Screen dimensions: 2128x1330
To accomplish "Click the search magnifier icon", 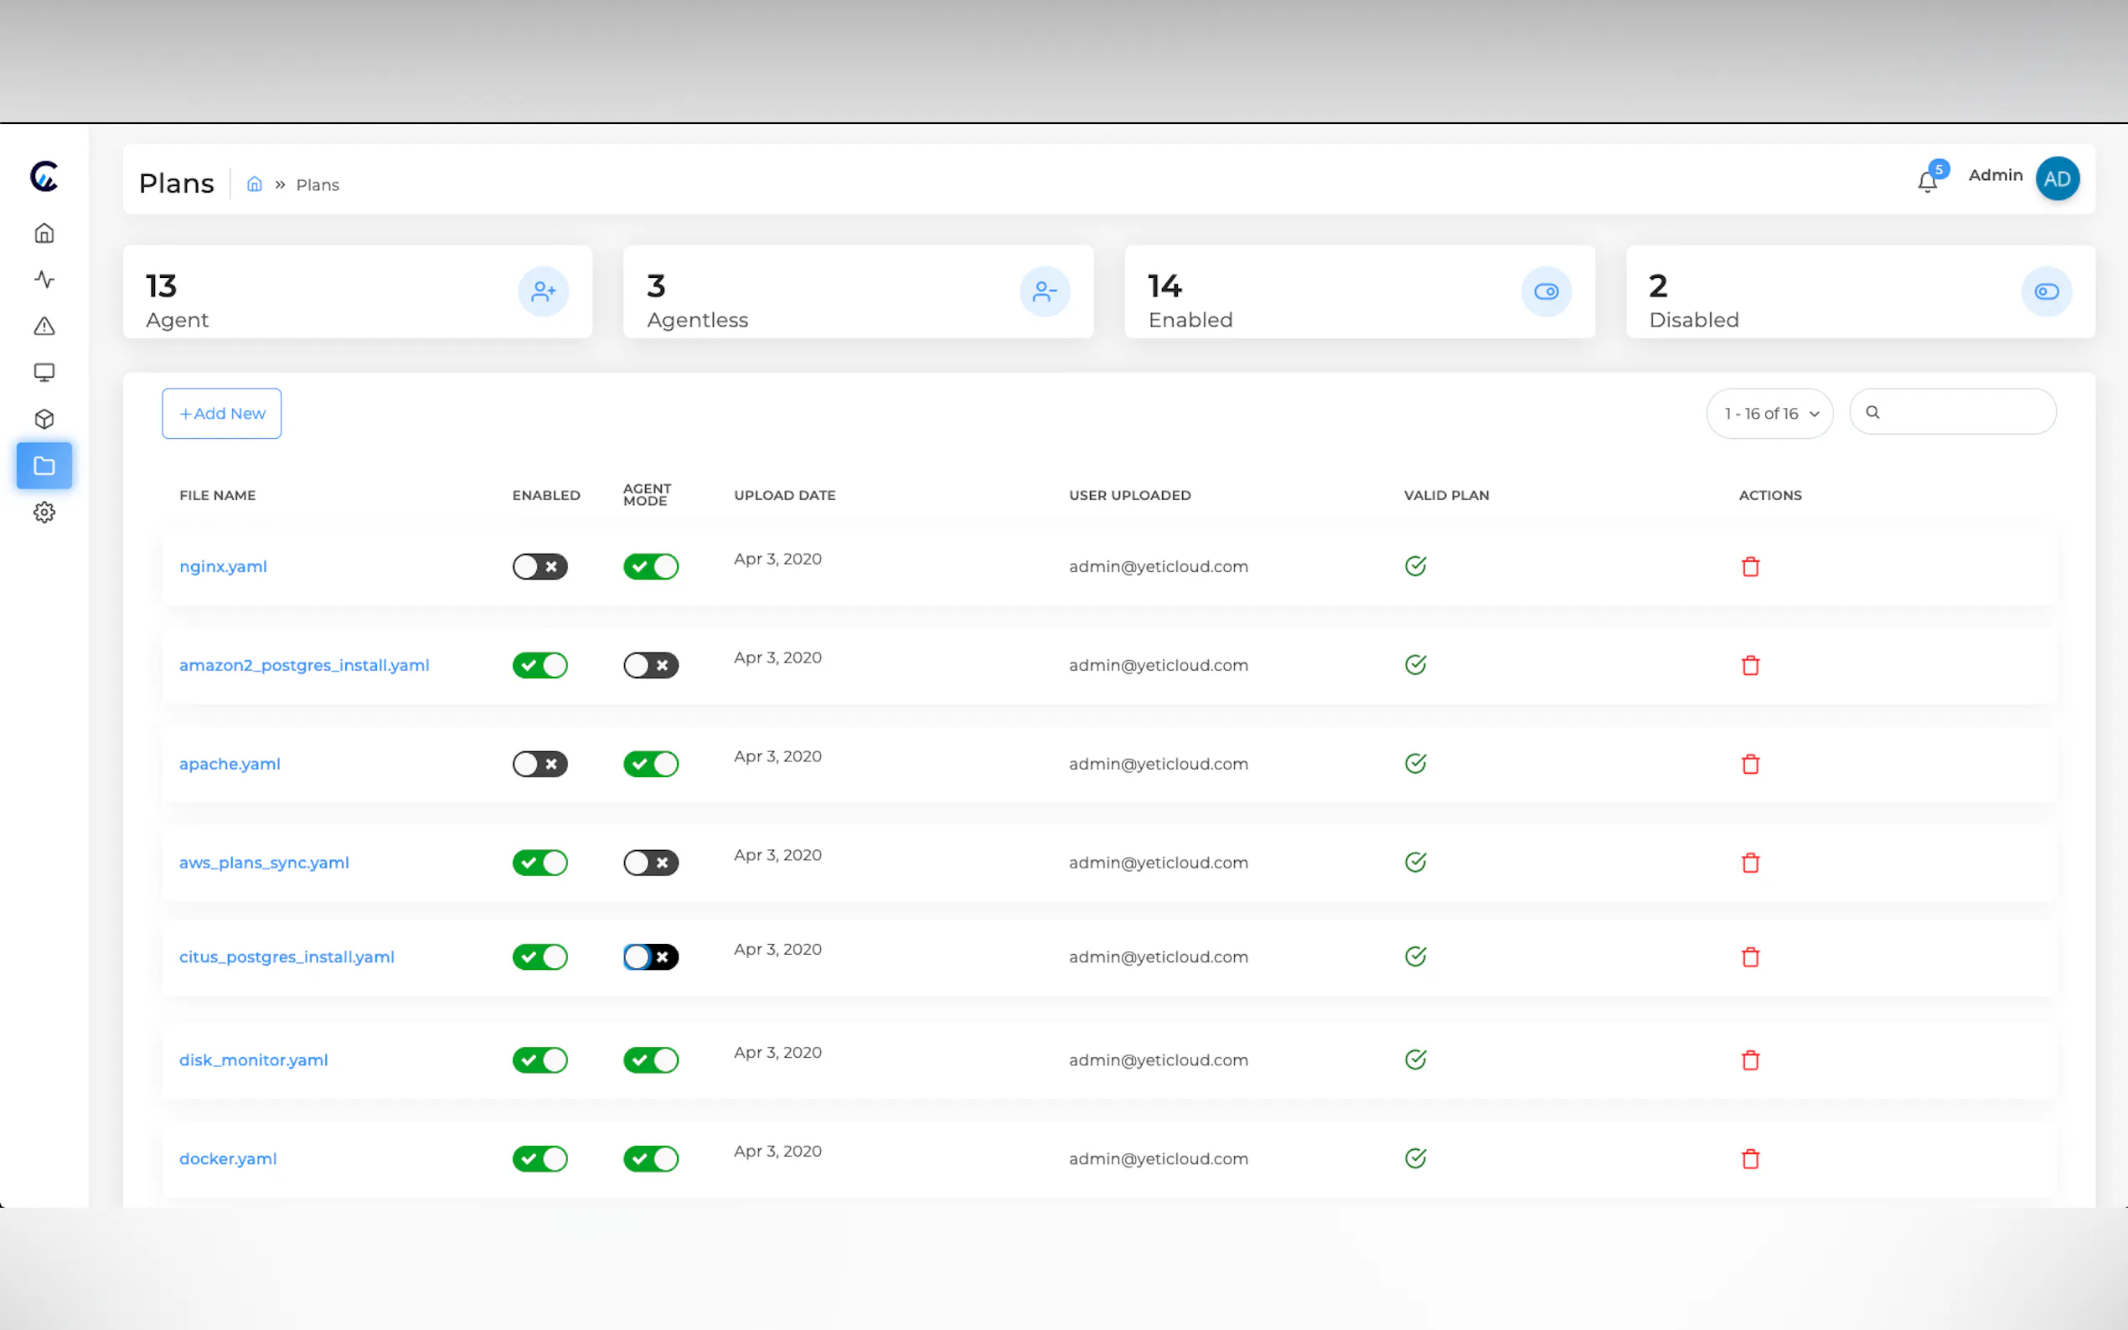I will pos(1872,412).
